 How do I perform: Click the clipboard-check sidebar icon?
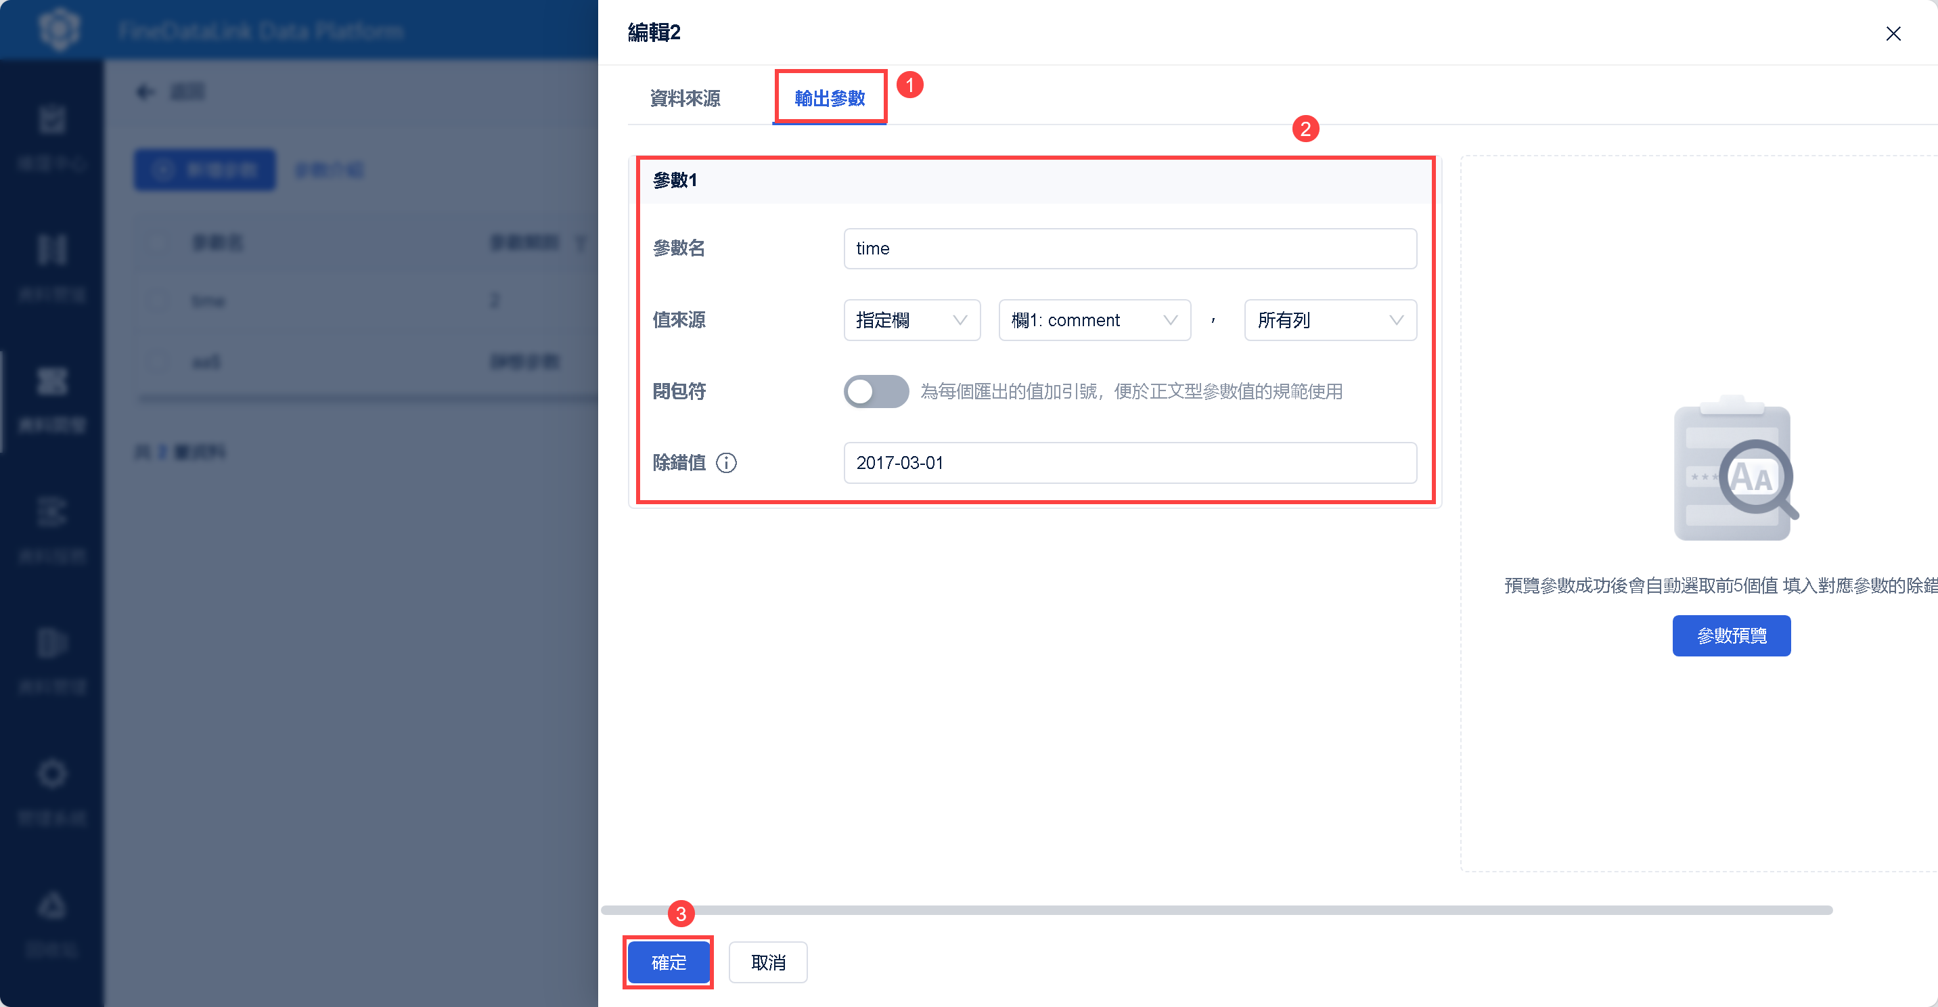(x=52, y=120)
